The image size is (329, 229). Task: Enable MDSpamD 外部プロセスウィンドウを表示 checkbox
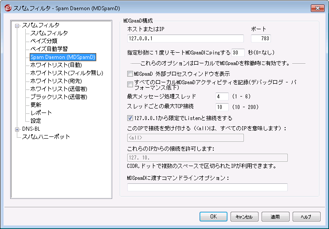point(130,74)
